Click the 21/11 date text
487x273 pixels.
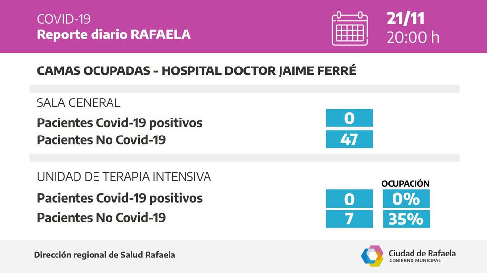(405, 18)
